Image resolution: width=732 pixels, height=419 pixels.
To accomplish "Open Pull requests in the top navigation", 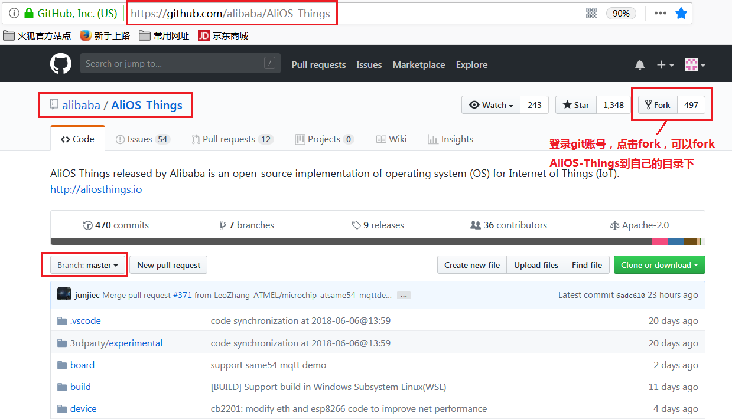I will click(x=318, y=64).
